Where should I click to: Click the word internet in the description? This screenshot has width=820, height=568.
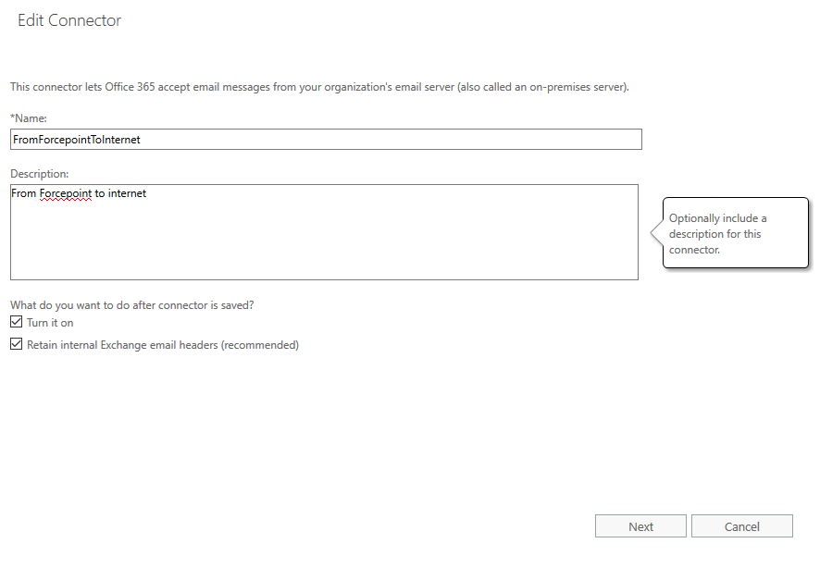pyautogui.click(x=127, y=193)
